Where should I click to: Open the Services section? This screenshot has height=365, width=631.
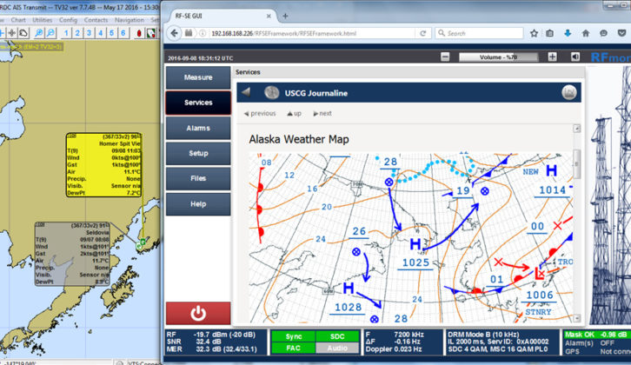[198, 103]
